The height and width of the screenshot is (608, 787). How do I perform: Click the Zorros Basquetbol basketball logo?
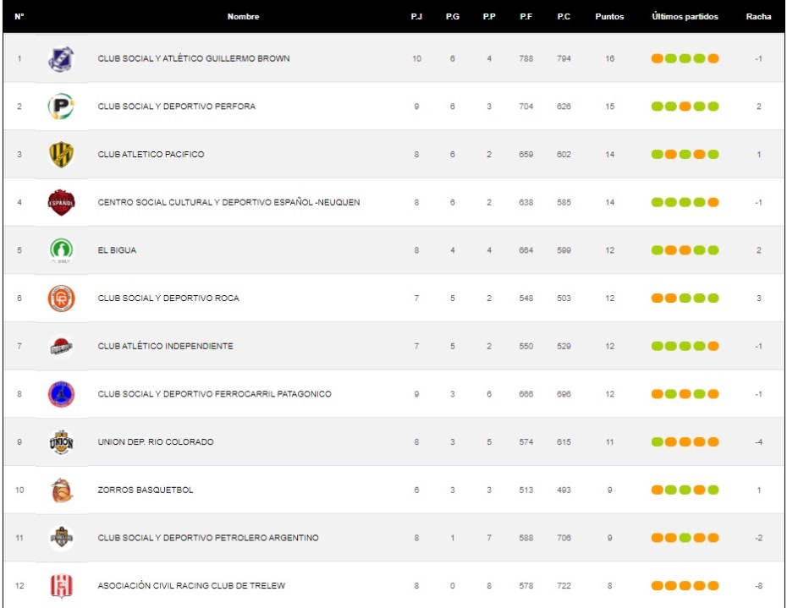(61, 490)
